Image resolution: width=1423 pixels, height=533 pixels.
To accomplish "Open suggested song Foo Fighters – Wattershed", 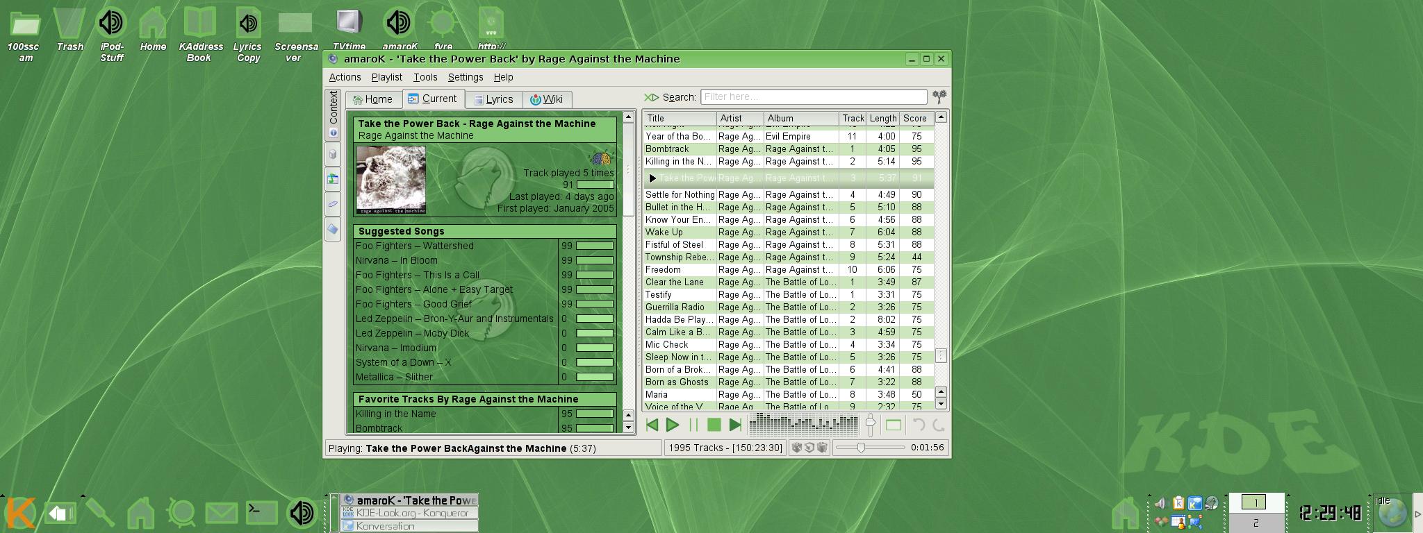I will (414, 246).
